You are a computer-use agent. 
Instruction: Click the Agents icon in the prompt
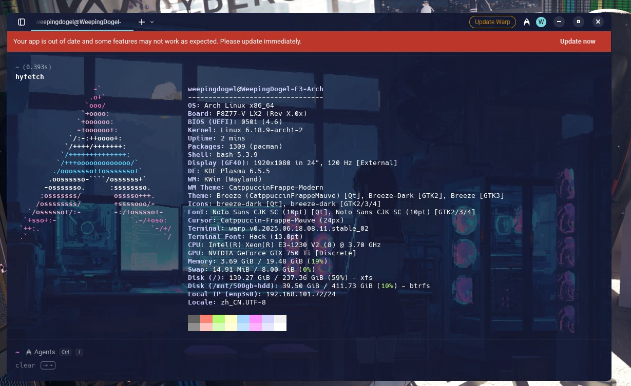tap(29, 352)
